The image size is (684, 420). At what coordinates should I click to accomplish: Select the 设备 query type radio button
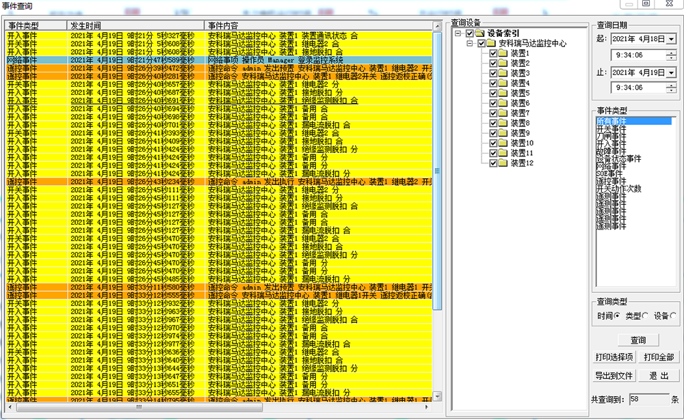674,316
